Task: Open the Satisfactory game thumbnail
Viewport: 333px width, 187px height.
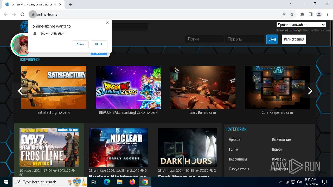Action: click(54, 87)
